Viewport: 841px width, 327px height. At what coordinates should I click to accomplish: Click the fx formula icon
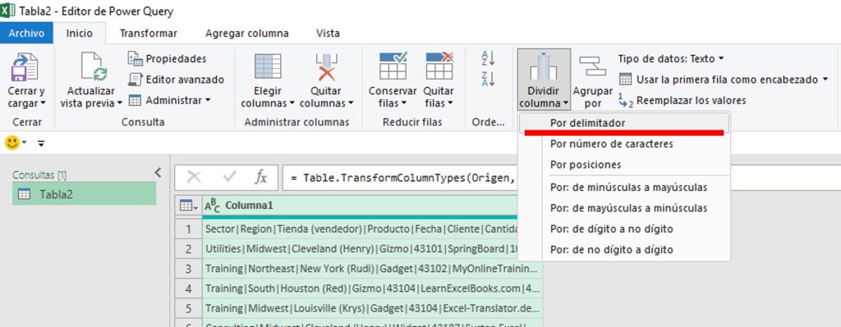tap(260, 177)
